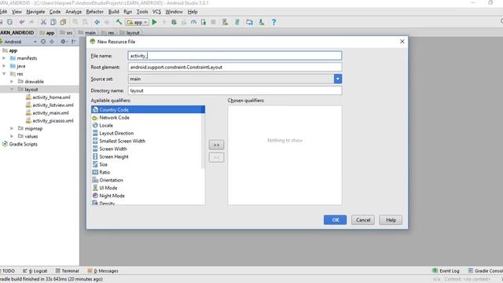This screenshot has height=283, width=503.
Task: Open the Source set dropdown arrow
Action: pos(337,79)
